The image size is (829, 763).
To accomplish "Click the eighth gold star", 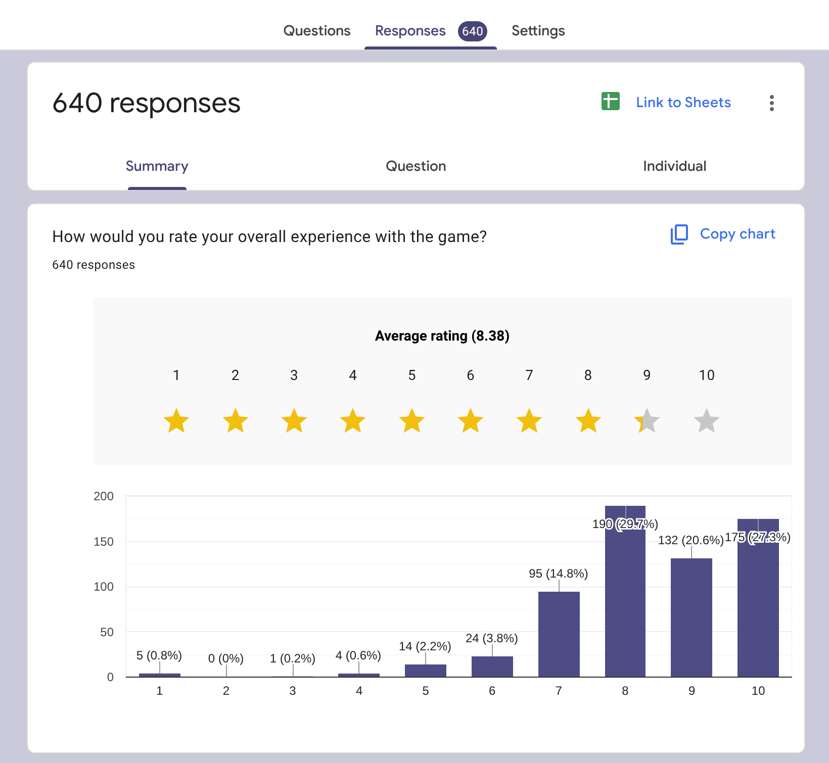I will point(588,421).
